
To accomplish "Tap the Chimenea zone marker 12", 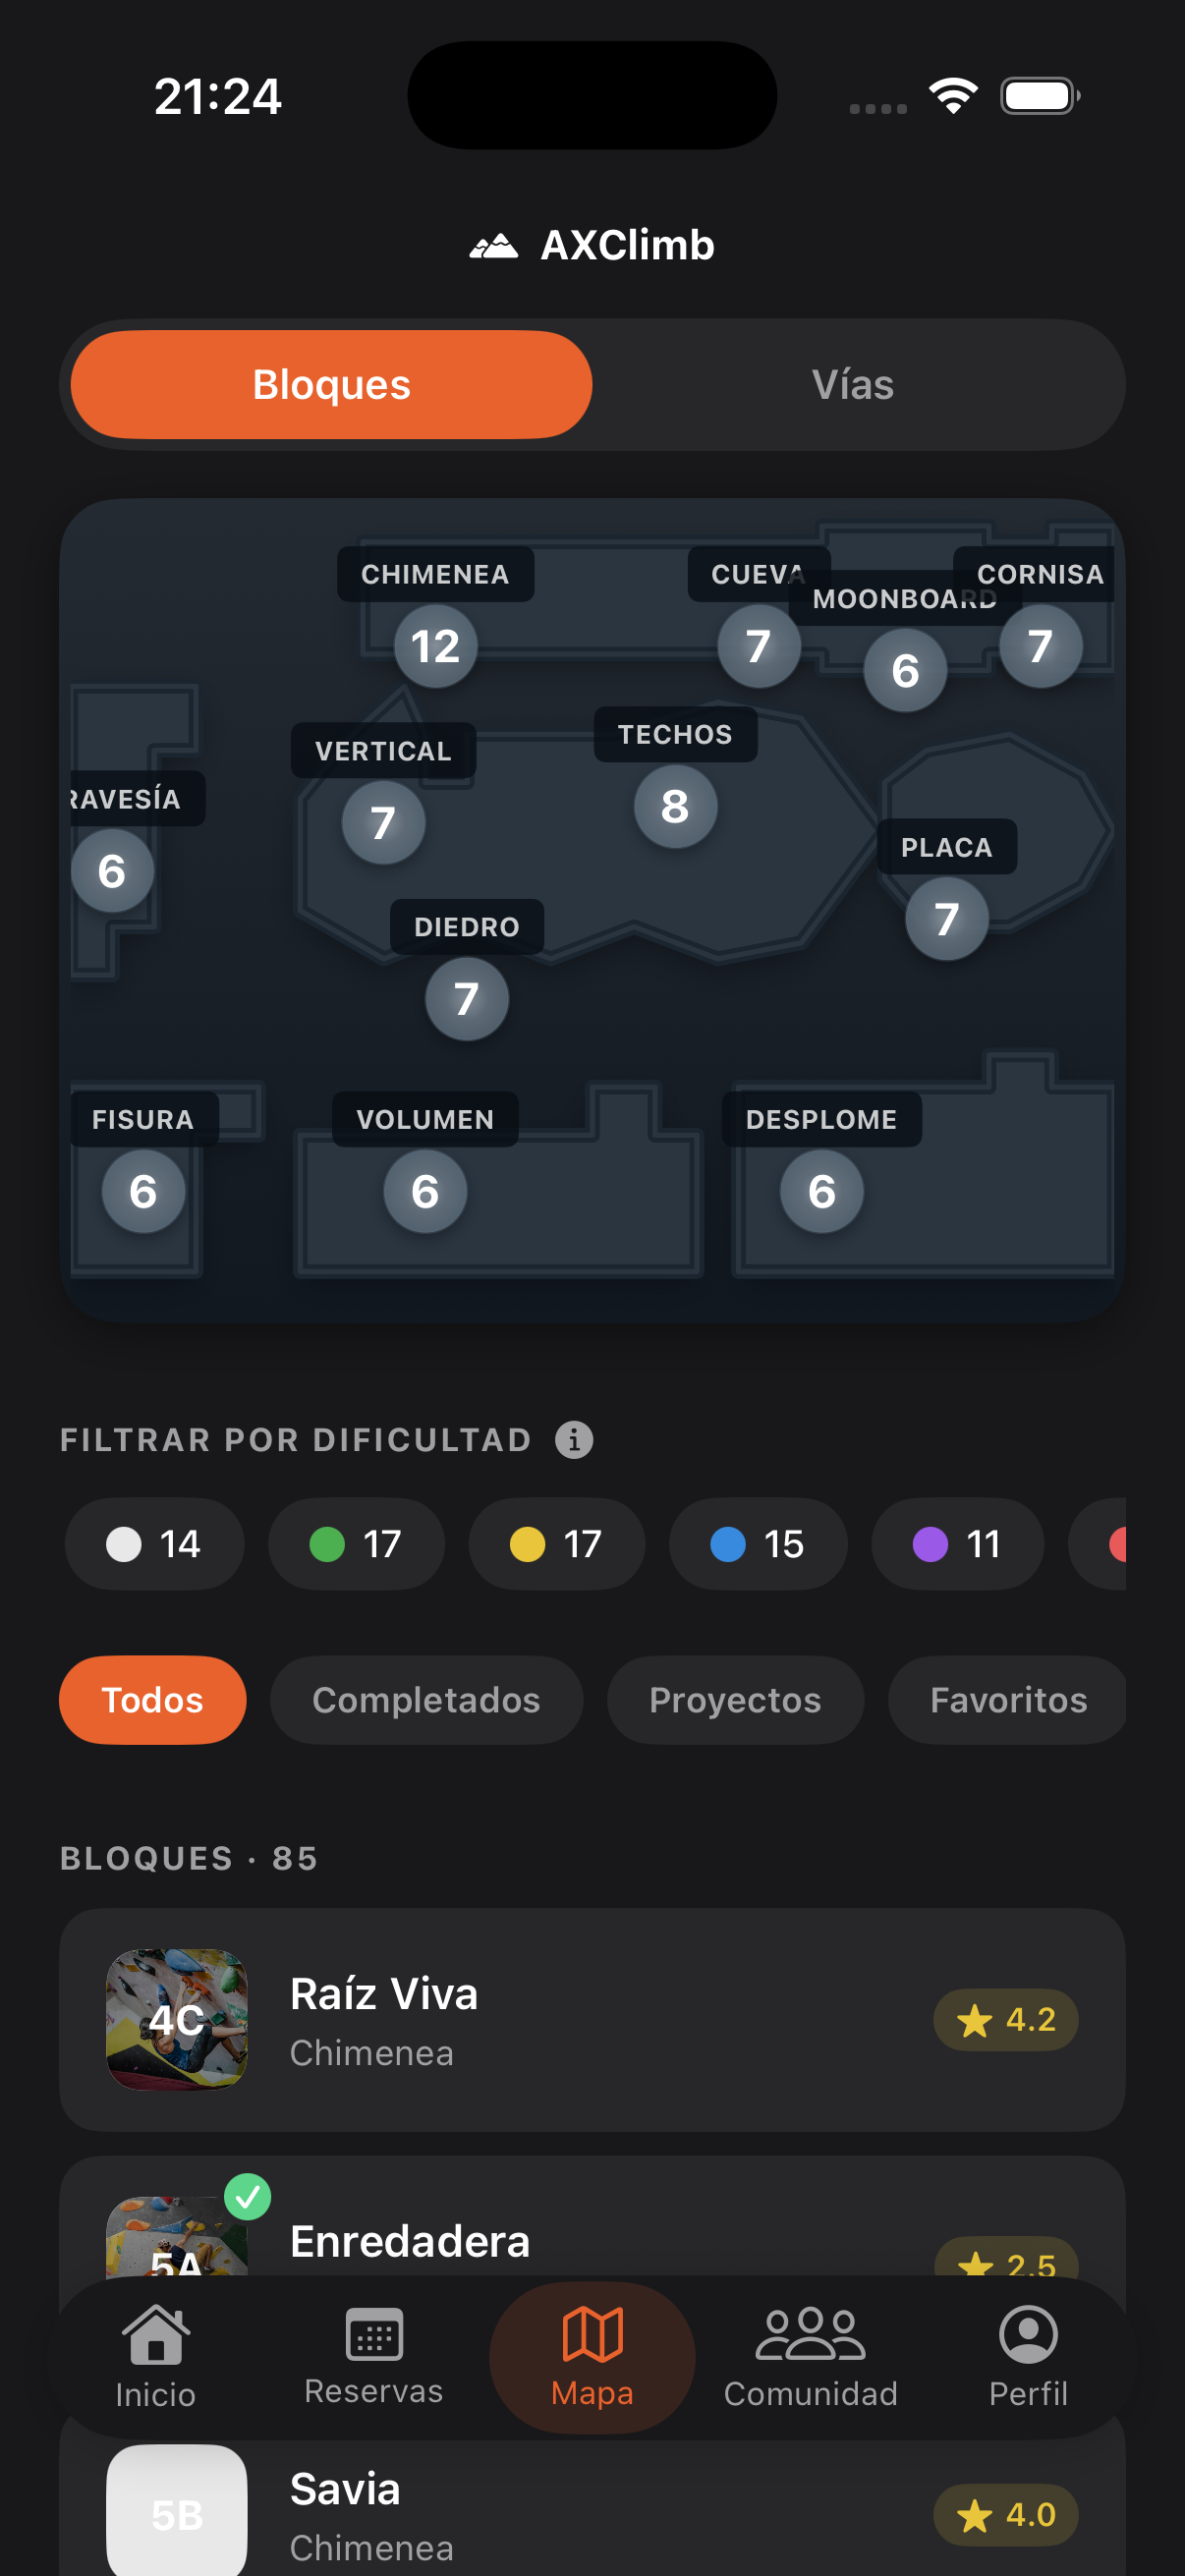I will click(x=435, y=646).
